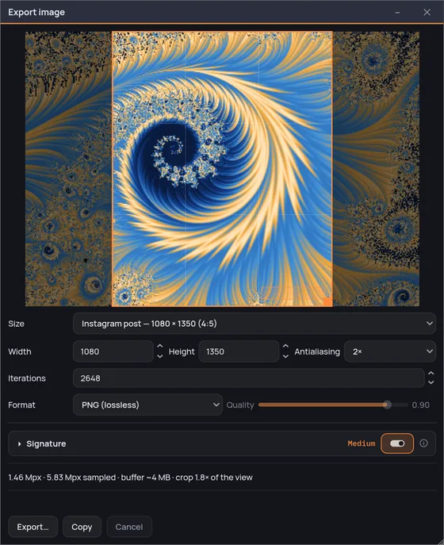Image resolution: width=444 pixels, height=545 pixels.
Task: Decrease Iterations with the down arrow
Action: (x=431, y=382)
